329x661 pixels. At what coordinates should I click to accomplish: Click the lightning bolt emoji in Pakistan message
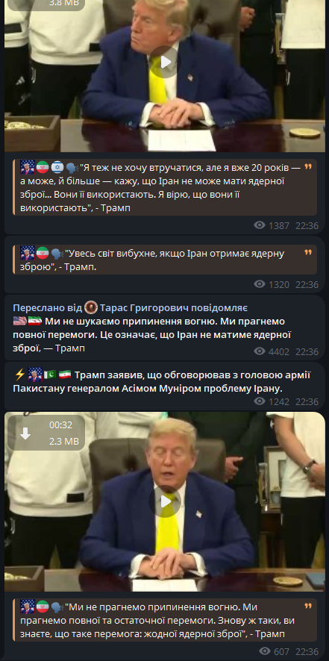pyautogui.click(x=19, y=375)
